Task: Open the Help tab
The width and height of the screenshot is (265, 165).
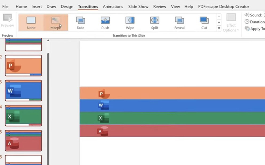Action: (x=188, y=7)
